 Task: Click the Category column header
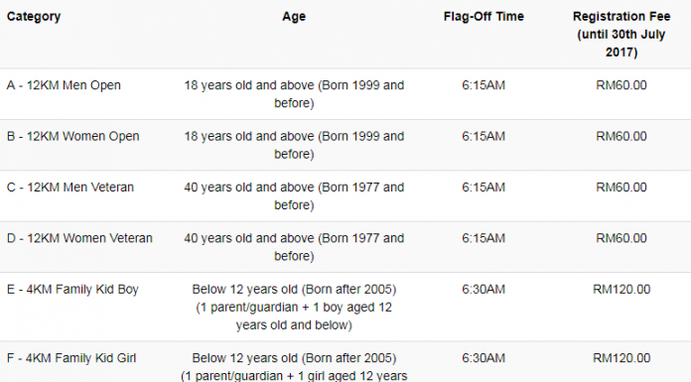point(34,17)
